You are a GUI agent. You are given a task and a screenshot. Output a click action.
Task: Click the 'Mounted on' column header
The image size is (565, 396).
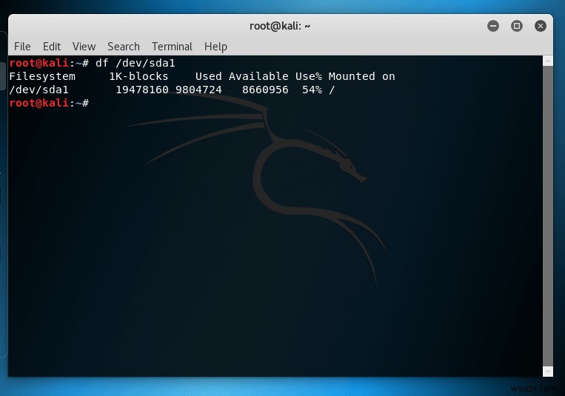[362, 76]
